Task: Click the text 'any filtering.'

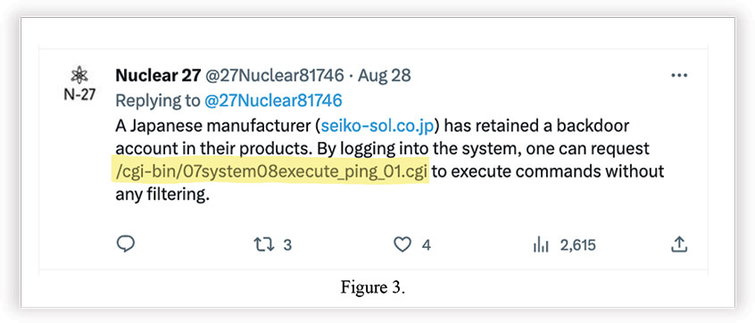Action: 162,195
